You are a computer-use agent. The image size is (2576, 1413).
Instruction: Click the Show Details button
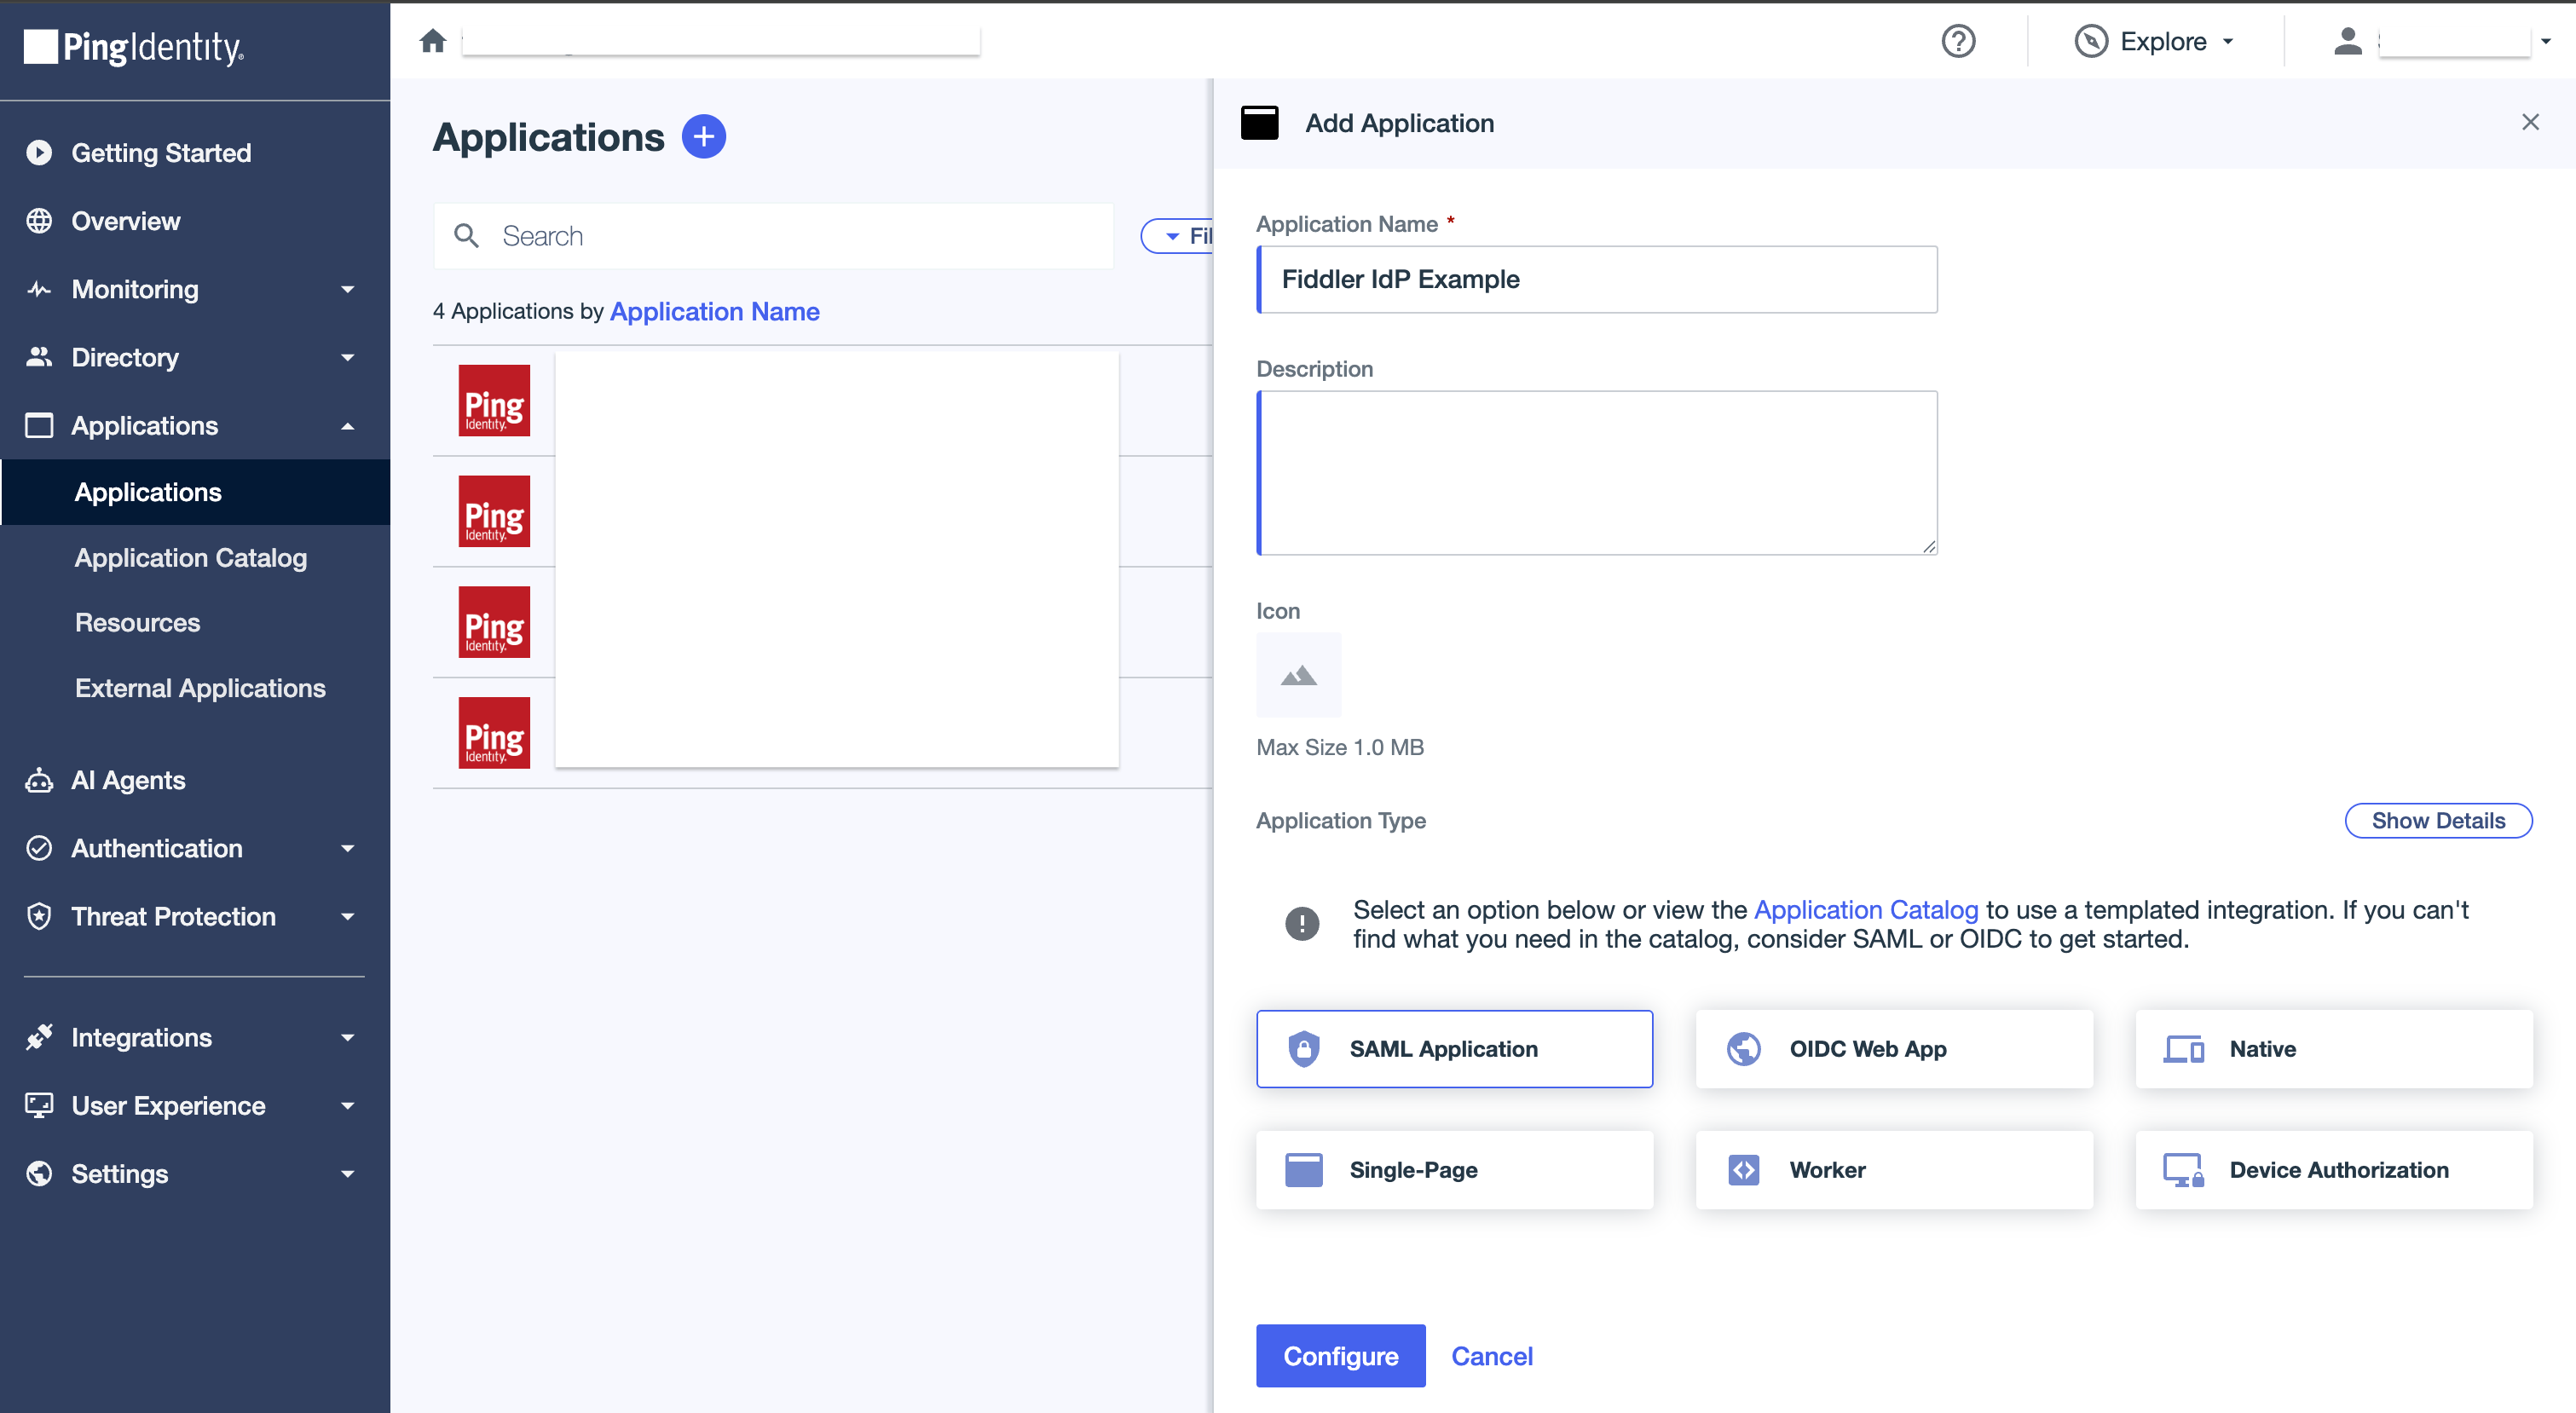tap(2438, 821)
